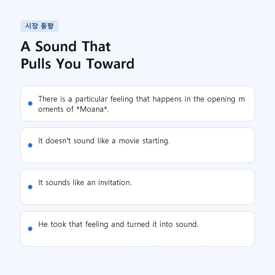Viewport: 275px width, 275px height.
Task: Select the text 'It doesn't sound like a movie starting.'
Action: tap(104, 141)
